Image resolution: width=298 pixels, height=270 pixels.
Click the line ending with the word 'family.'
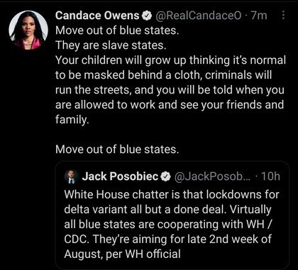[72, 120]
